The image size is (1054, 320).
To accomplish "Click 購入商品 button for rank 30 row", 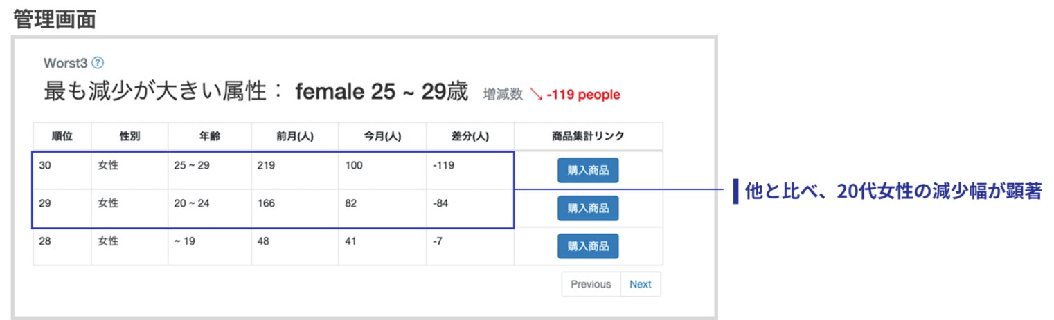I will click(x=588, y=170).
